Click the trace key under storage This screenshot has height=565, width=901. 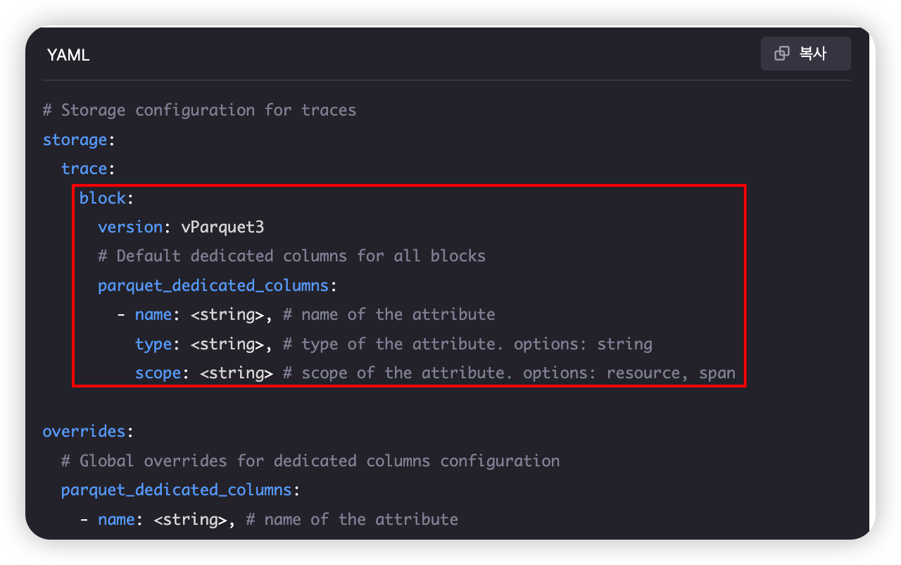(x=84, y=169)
